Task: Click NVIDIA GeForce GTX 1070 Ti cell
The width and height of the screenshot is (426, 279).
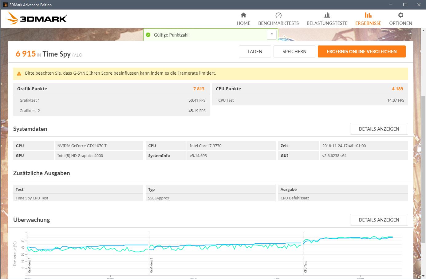Action: pos(99,146)
